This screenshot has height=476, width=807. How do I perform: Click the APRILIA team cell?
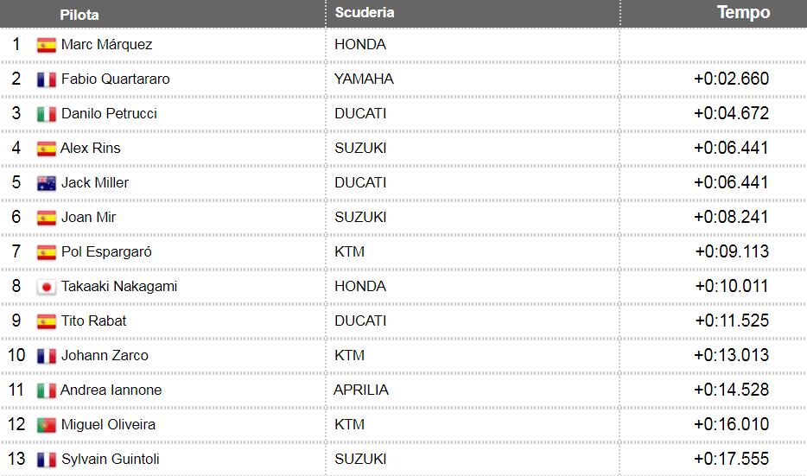361,390
